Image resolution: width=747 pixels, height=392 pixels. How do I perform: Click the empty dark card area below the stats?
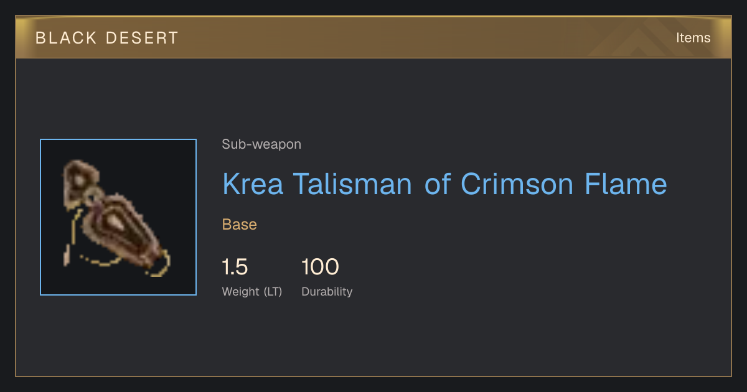point(374,339)
